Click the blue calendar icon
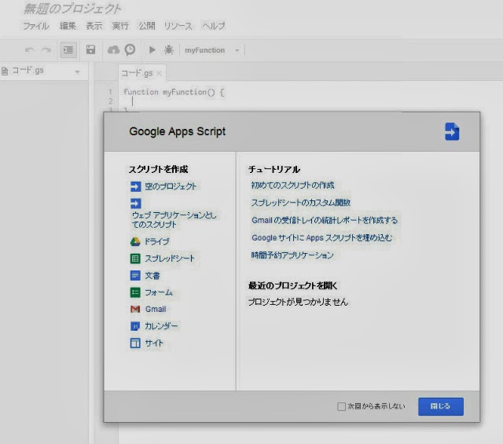This screenshot has height=444, width=503. (x=135, y=326)
